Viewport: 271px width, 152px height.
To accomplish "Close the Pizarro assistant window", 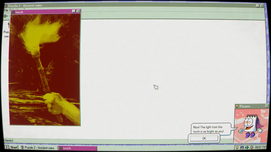I will (267, 106).
